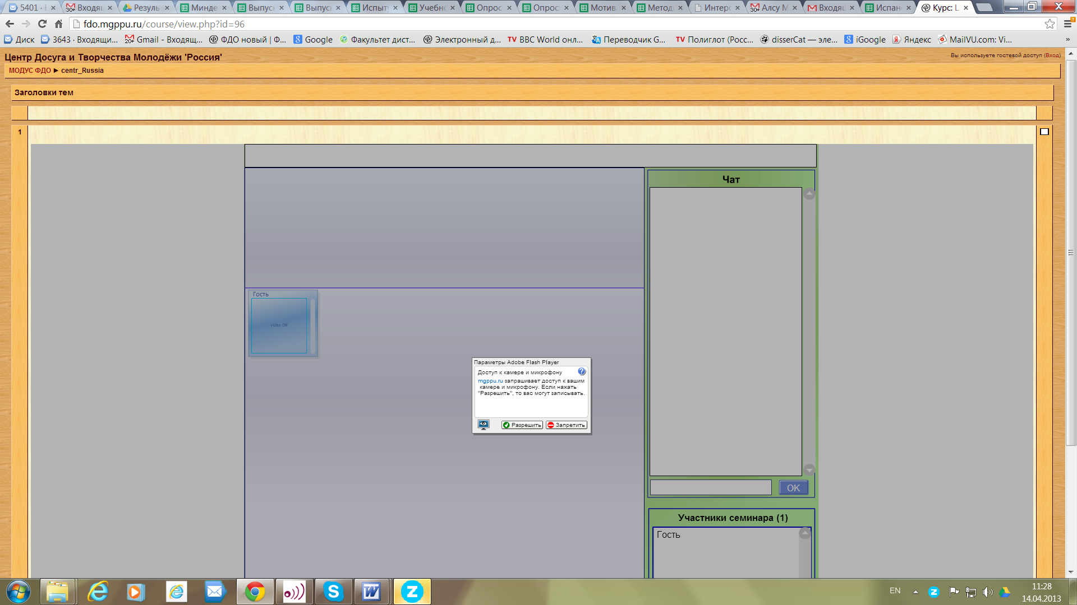Open volume control in system tray

[987, 592]
